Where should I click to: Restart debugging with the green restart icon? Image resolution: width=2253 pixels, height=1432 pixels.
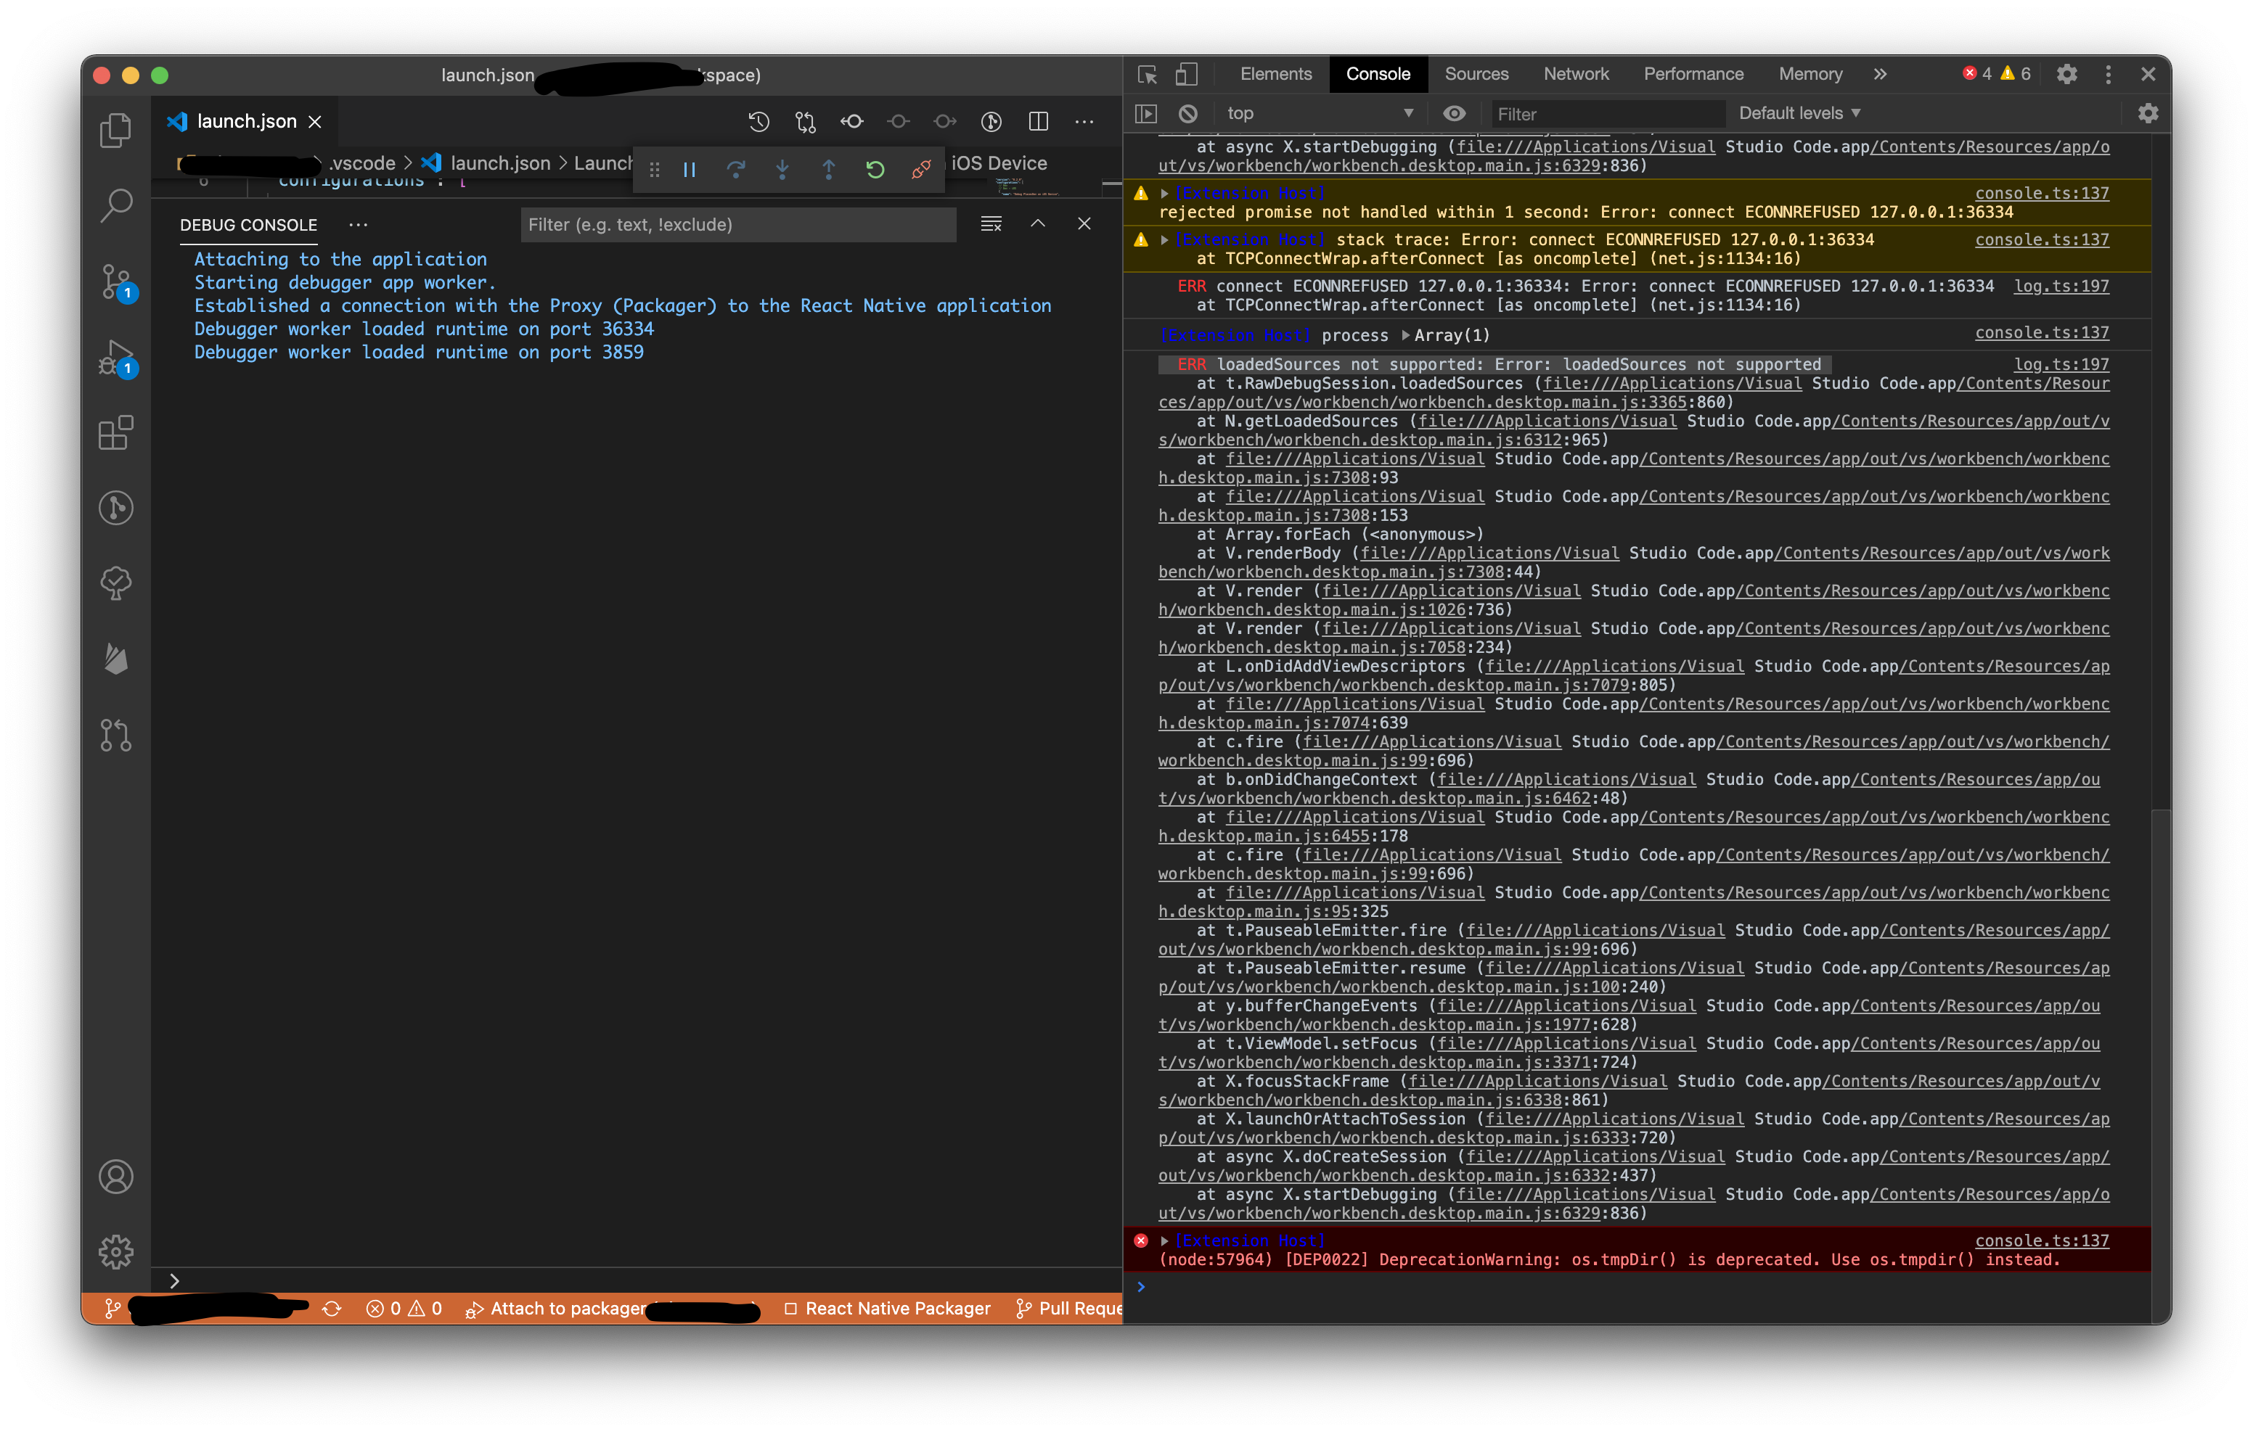click(874, 169)
